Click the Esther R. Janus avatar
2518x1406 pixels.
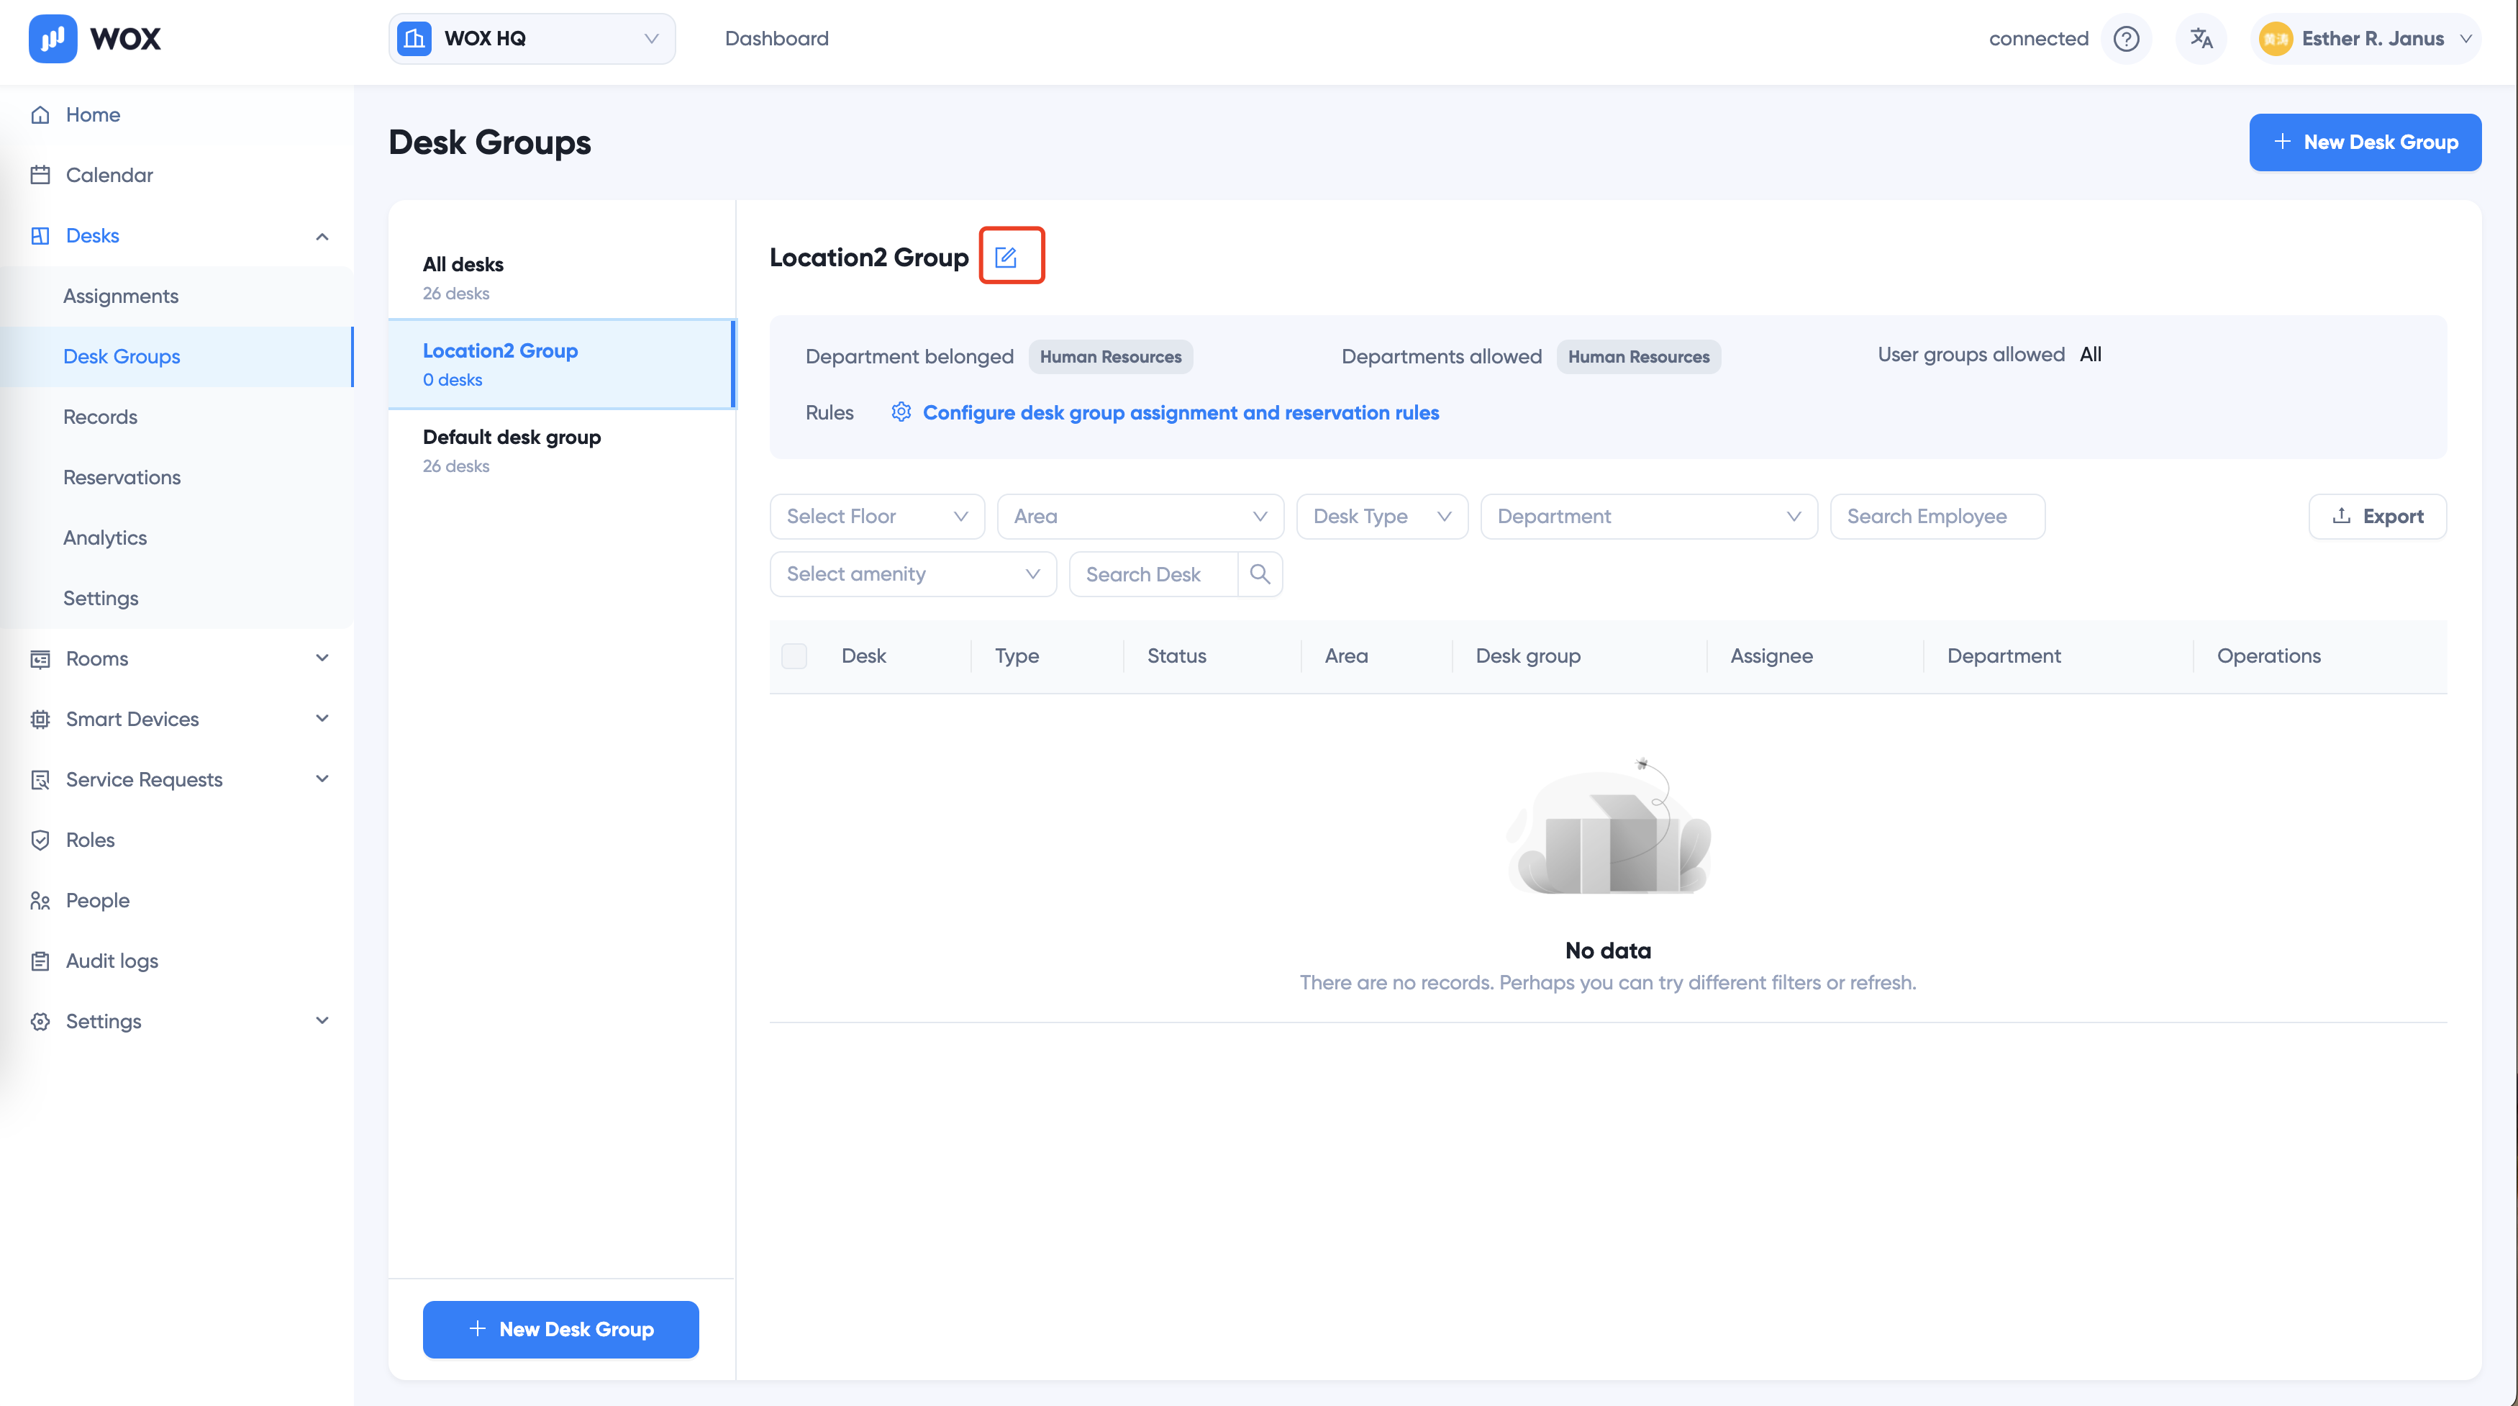click(2276, 38)
